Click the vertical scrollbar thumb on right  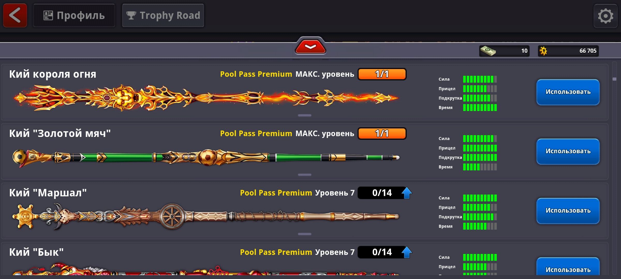pyautogui.click(x=615, y=79)
